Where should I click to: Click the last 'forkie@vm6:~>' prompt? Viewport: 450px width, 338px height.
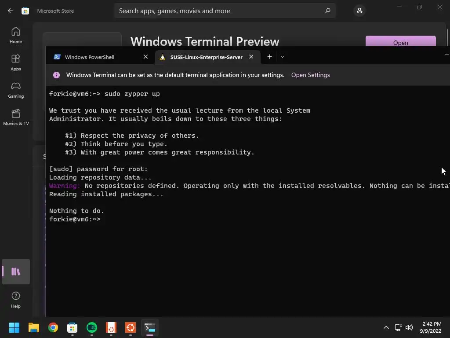point(75,219)
